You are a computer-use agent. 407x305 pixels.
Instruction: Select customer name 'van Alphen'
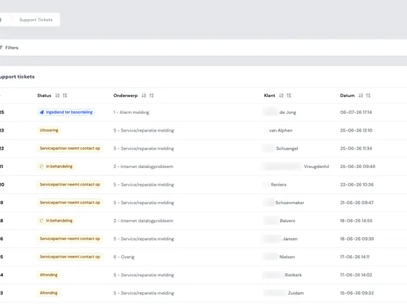[281, 130]
